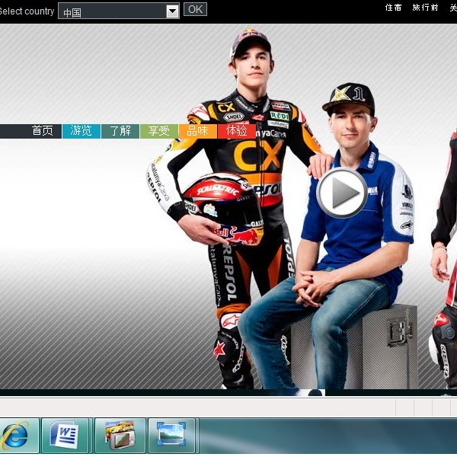
Task: Click the OK button beside country selector
Action: pyautogui.click(x=195, y=9)
